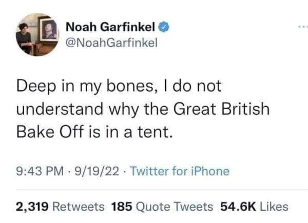Click the "2,319" retweet count number
Screen dimensions: 308x223
point(32,207)
